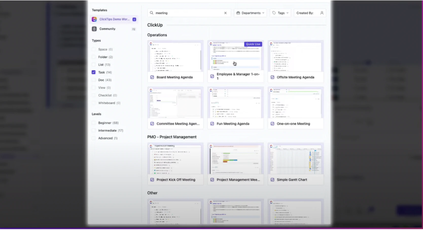
Task: Check the View type filter
Action: pos(94,88)
